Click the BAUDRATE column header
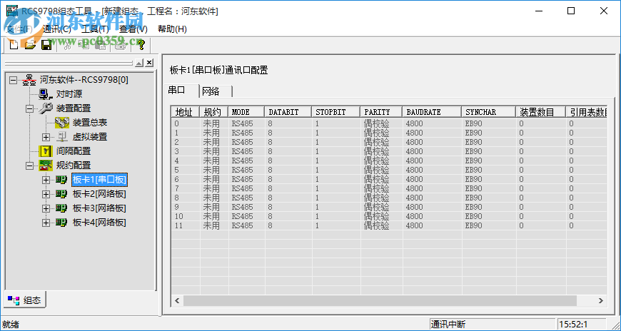 coord(432,112)
